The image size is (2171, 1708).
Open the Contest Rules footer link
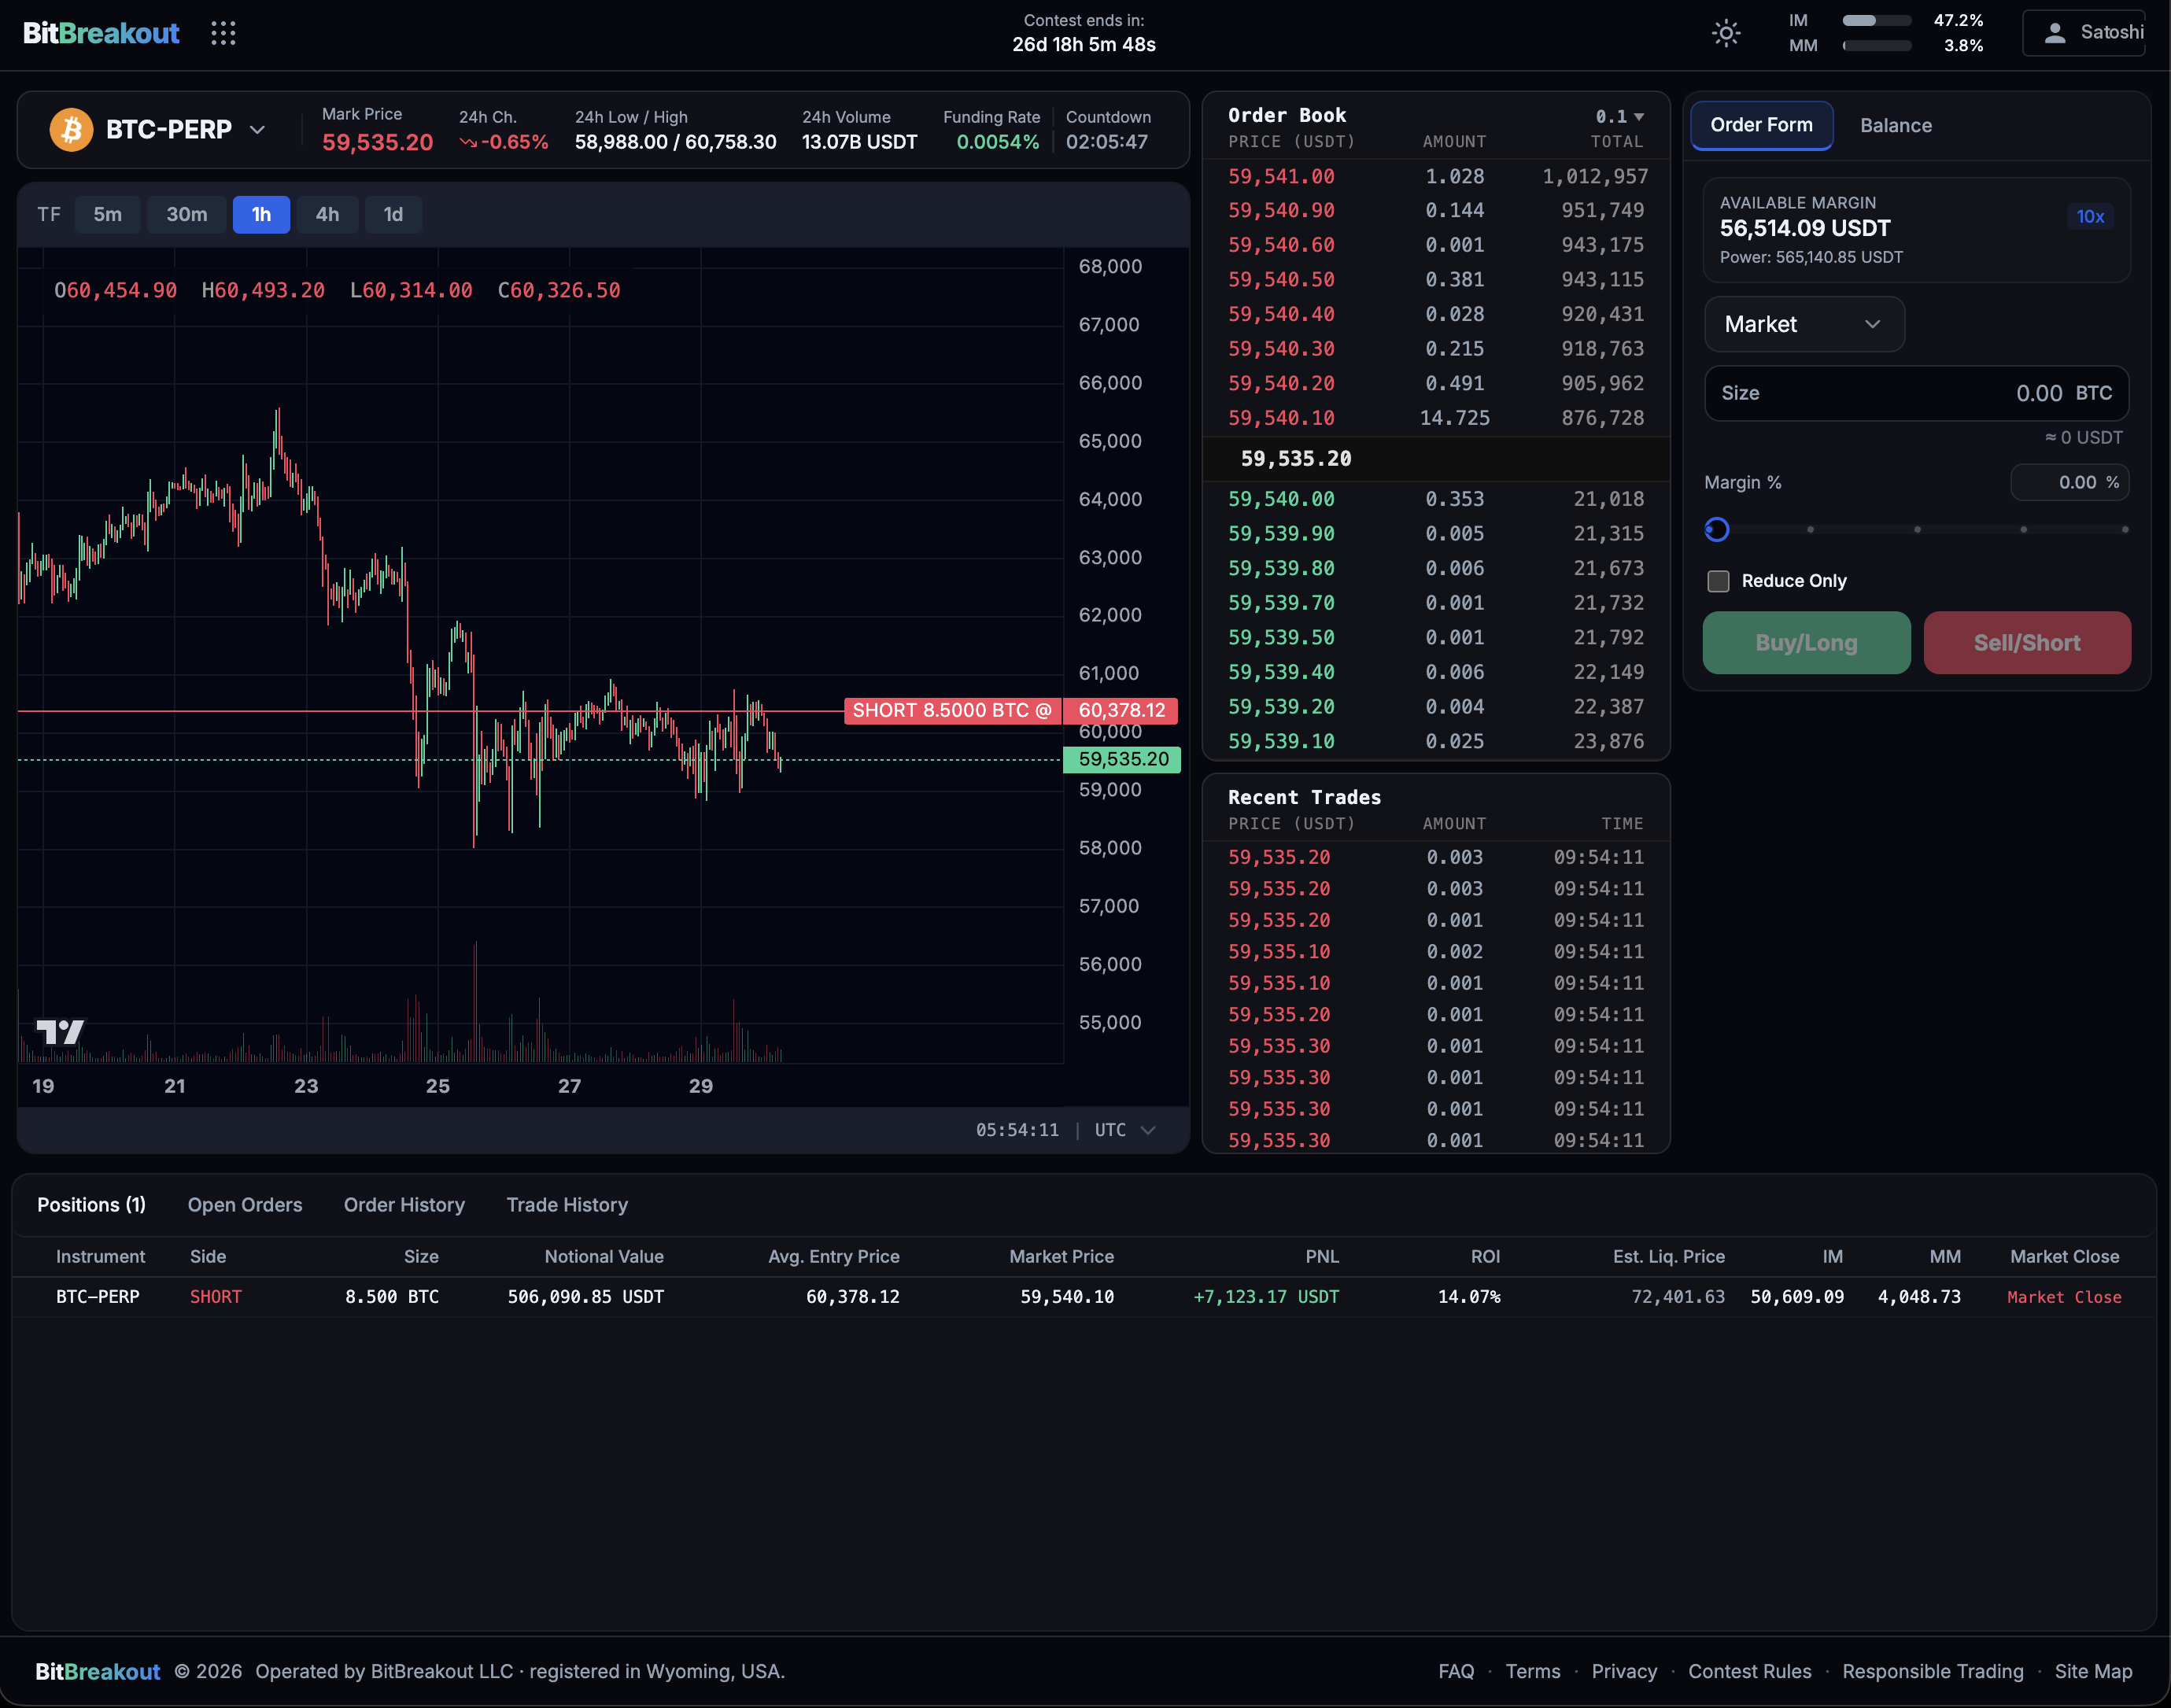point(1750,1671)
